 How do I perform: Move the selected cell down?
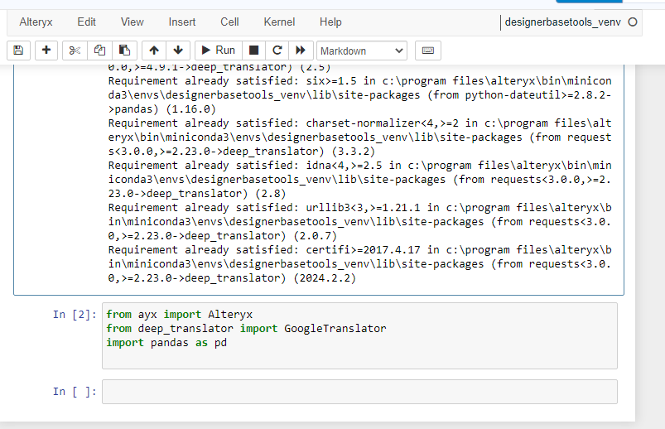[178, 51]
